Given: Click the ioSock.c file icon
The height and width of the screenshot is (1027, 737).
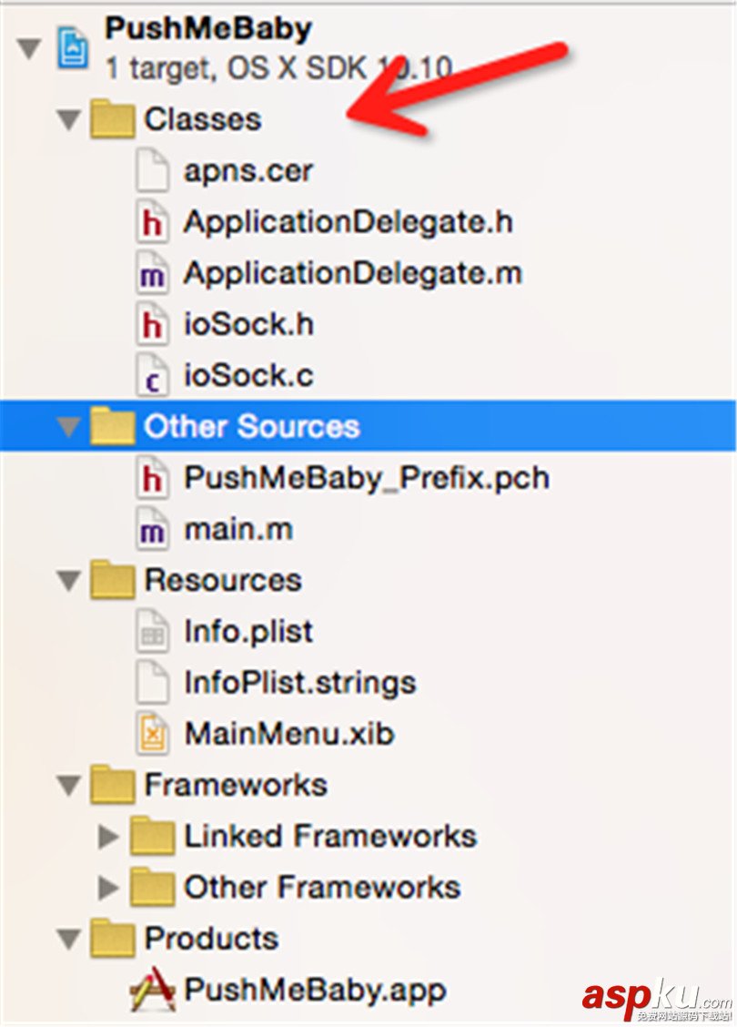Looking at the screenshot, I should tap(152, 376).
